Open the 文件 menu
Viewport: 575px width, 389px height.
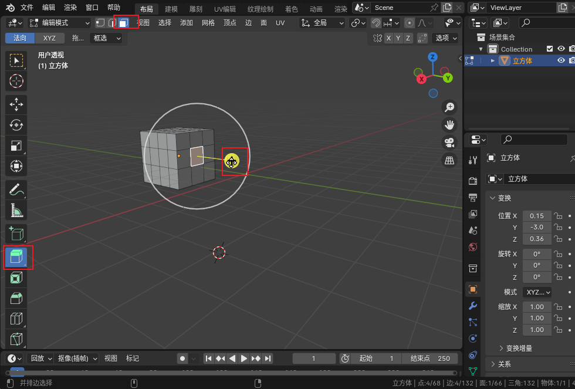coord(27,8)
